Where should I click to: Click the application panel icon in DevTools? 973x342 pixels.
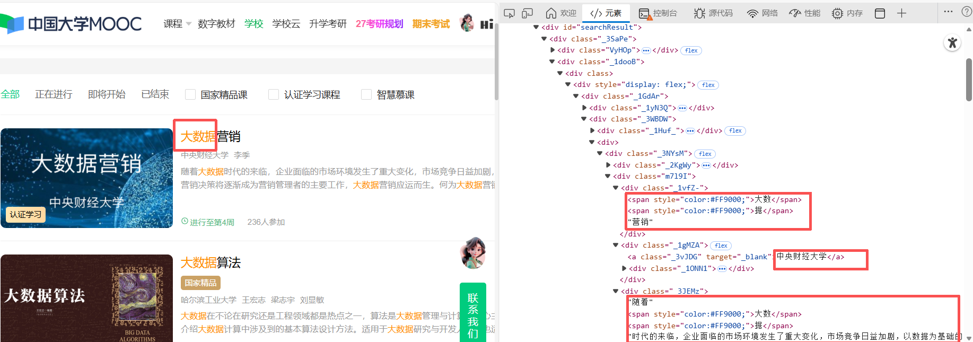(880, 13)
